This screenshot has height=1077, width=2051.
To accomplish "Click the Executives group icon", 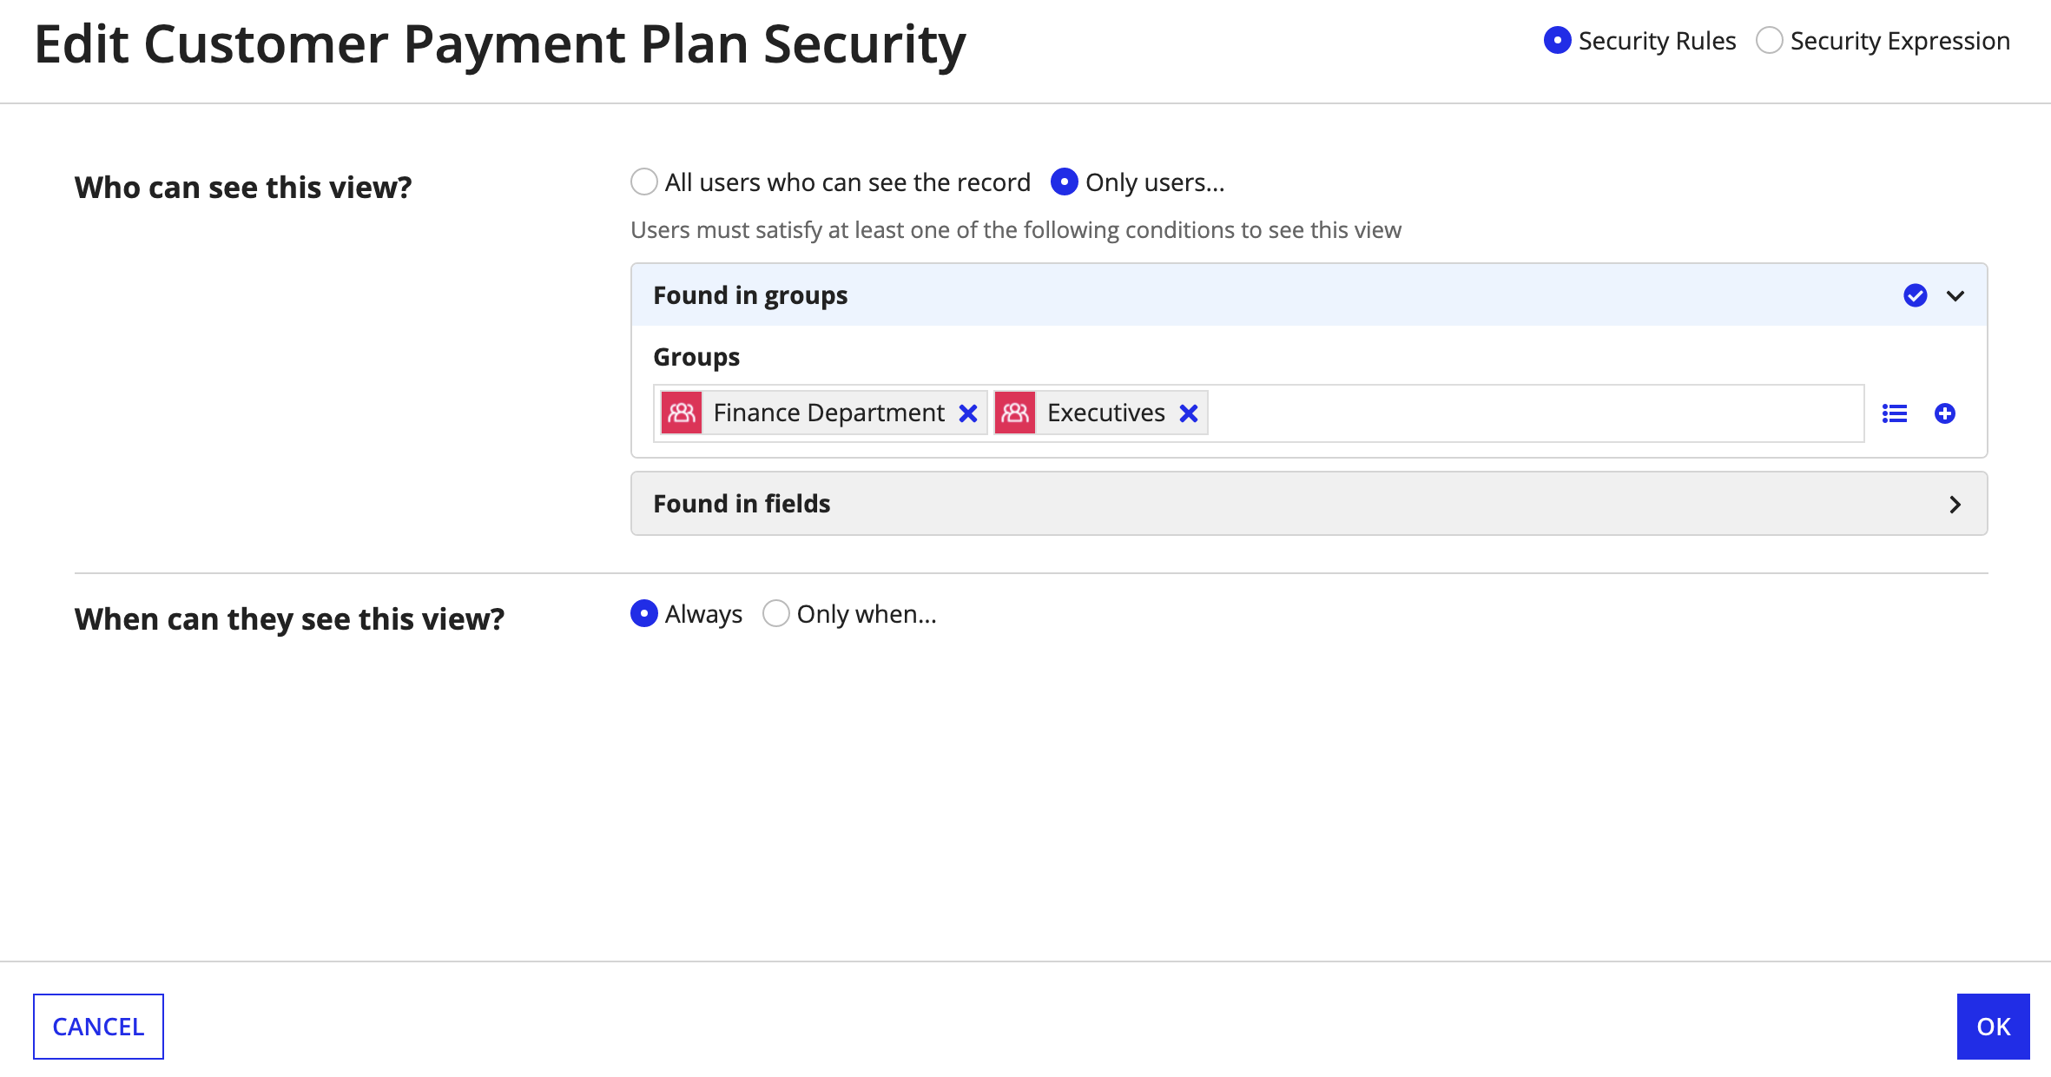I will click(1016, 413).
